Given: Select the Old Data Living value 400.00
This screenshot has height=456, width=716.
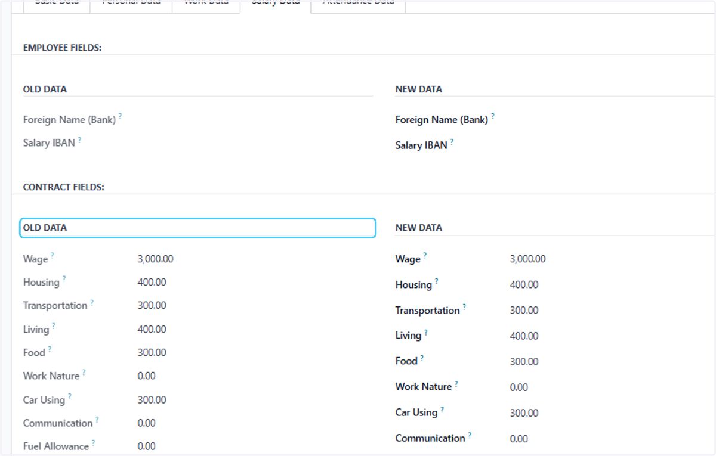Looking at the screenshot, I should pyautogui.click(x=152, y=329).
